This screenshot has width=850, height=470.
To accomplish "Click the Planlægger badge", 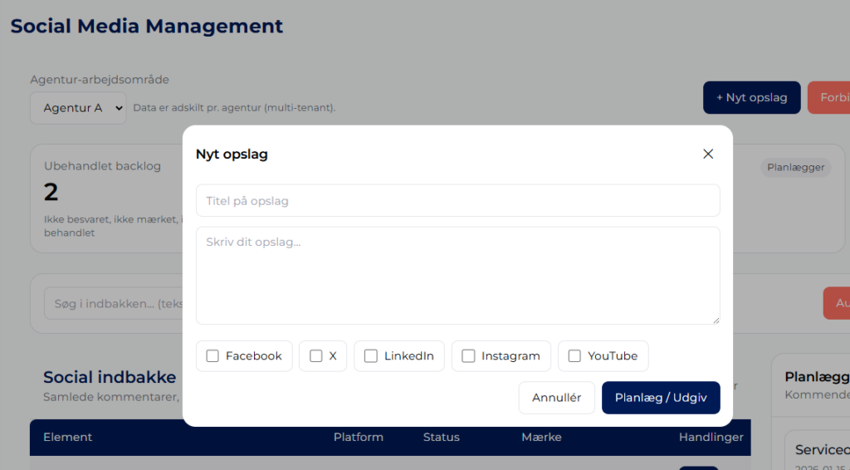I will point(795,167).
